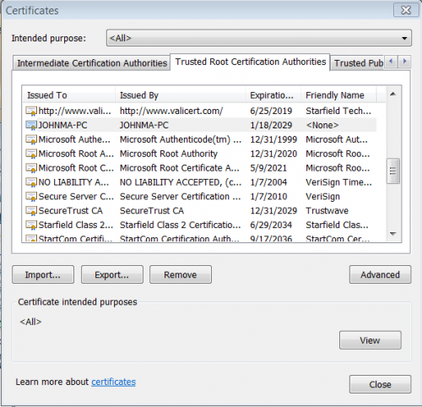Open the Trusted Pub tab
This screenshot has height=407, width=422.
[358, 63]
